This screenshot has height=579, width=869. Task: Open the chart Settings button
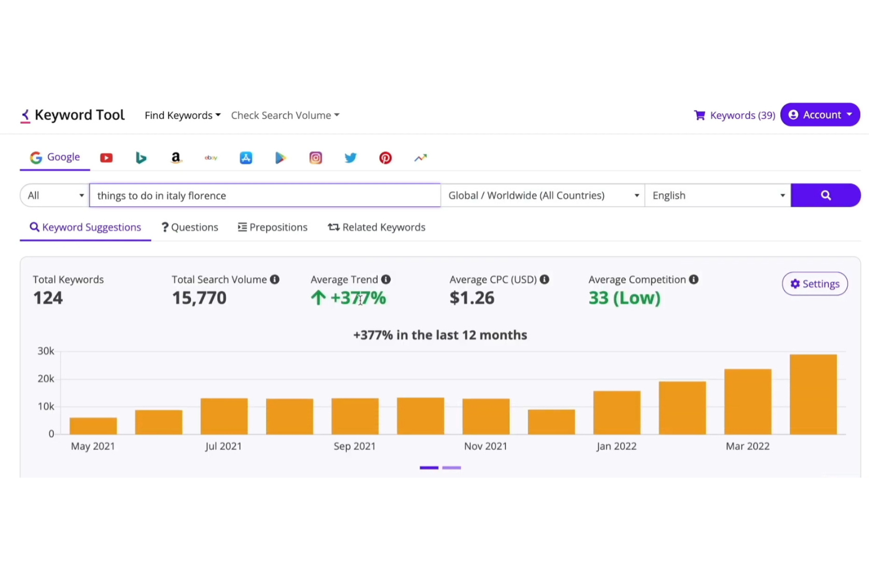tap(814, 283)
